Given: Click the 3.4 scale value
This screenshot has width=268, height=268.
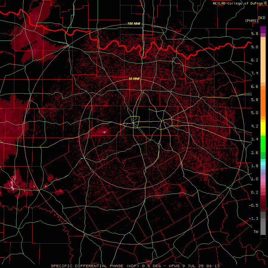Looking at the screenshot, I should pyautogui.click(x=255, y=139).
